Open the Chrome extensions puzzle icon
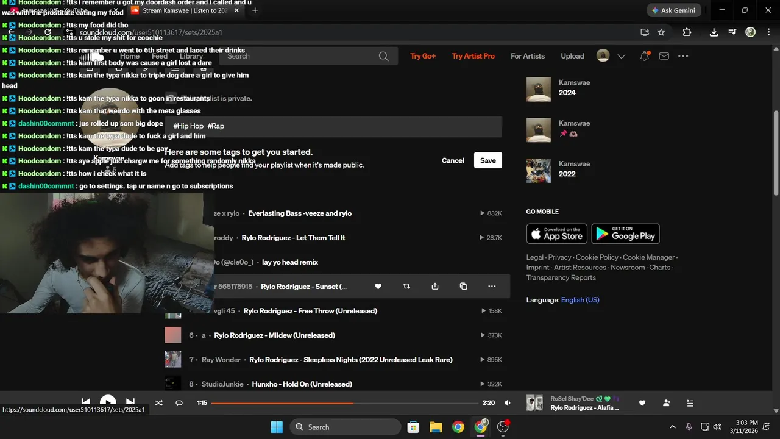Image resolution: width=780 pixels, height=439 pixels. [687, 32]
